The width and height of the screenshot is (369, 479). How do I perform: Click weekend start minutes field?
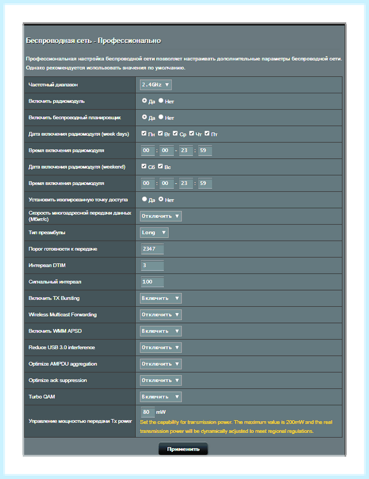click(x=167, y=183)
